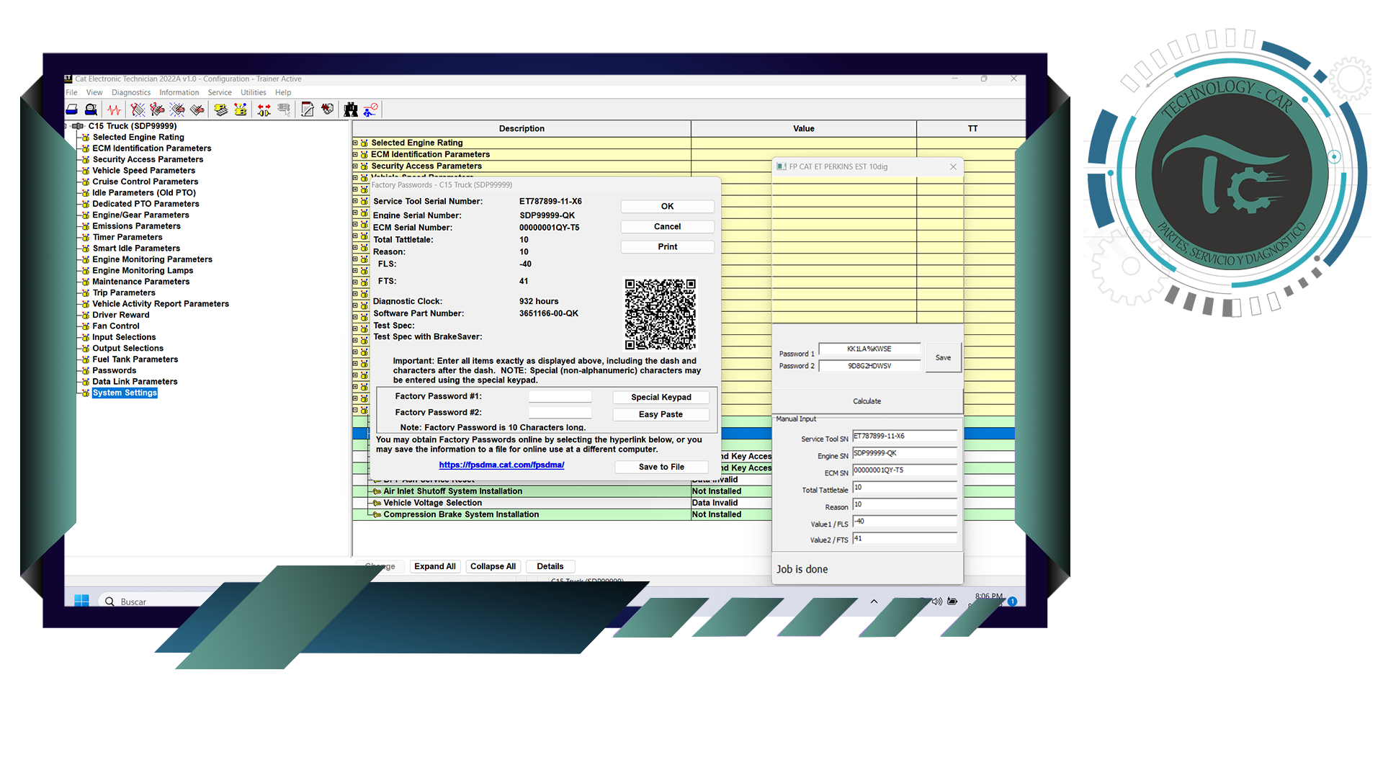This screenshot has height=778, width=1383.
Task: Open the Service menu
Action: pos(220,92)
